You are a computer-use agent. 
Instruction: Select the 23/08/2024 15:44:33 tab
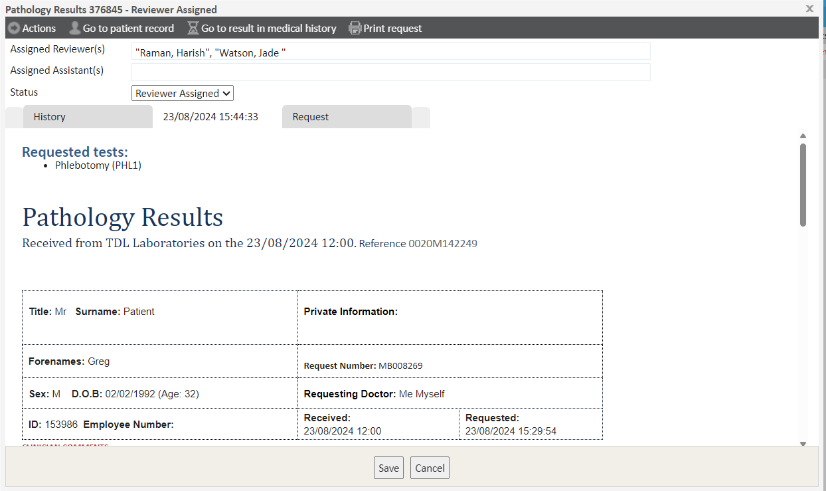pos(210,117)
